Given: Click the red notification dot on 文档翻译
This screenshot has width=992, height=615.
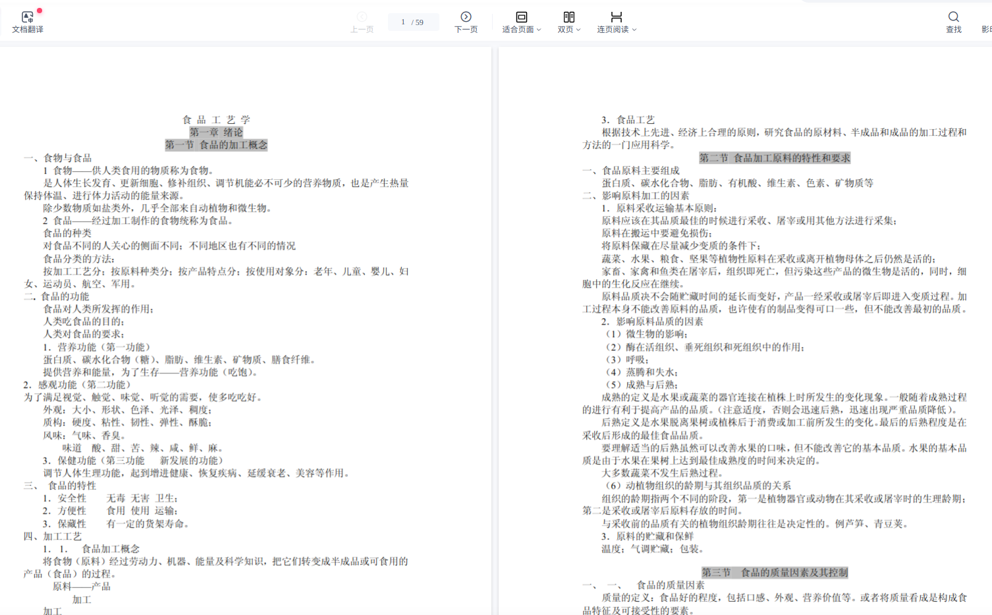Looking at the screenshot, I should (x=40, y=11).
